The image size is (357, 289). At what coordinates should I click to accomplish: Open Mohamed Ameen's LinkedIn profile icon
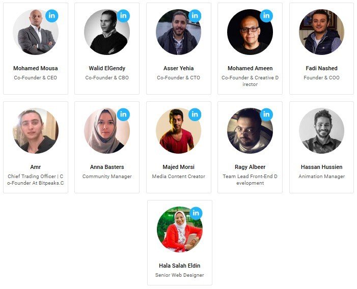point(266,16)
